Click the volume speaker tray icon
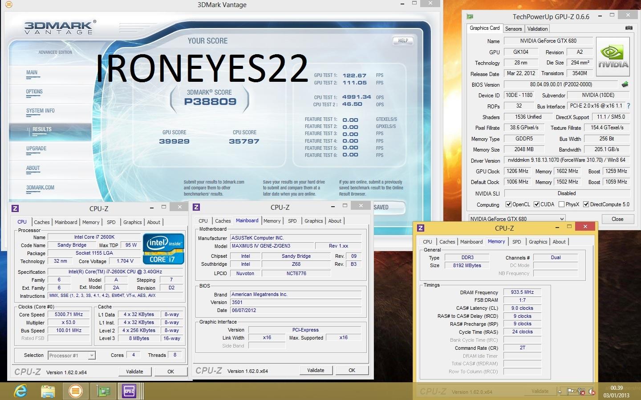 click(592, 392)
